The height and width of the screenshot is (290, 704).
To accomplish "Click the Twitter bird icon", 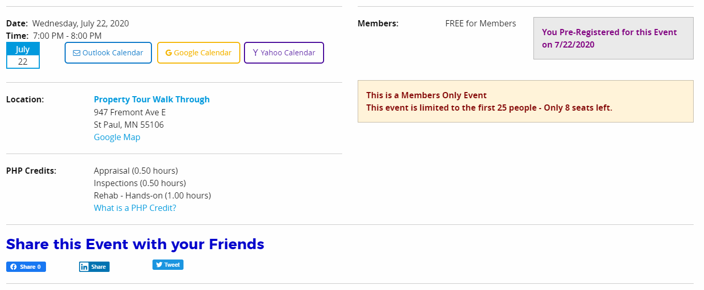I will [x=159, y=265].
